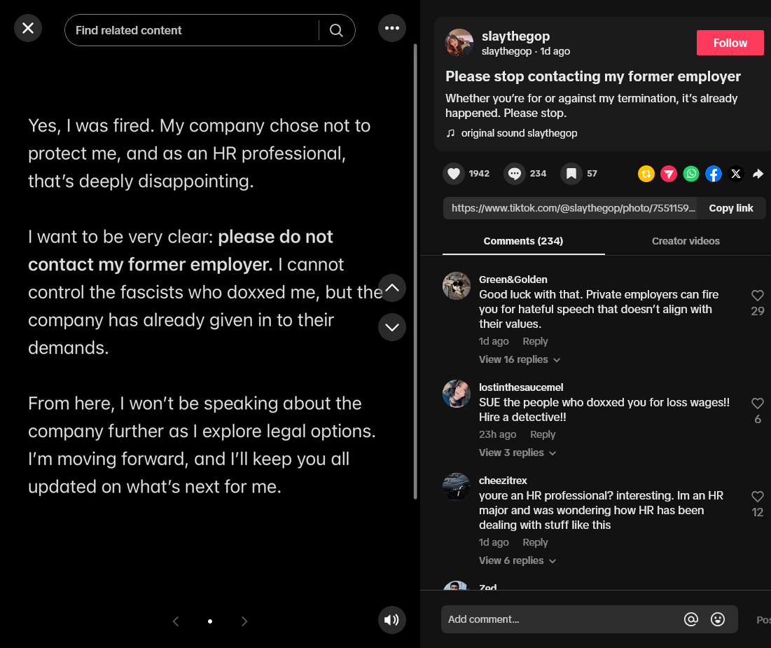The width and height of the screenshot is (771, 648).
Task: Open comments via the speech bubble icon
Action: coord(515,174)
